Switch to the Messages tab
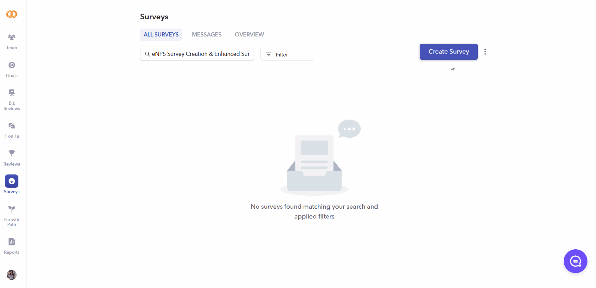Viewport: 596px width, 288px height. click(x=207, y=35)
